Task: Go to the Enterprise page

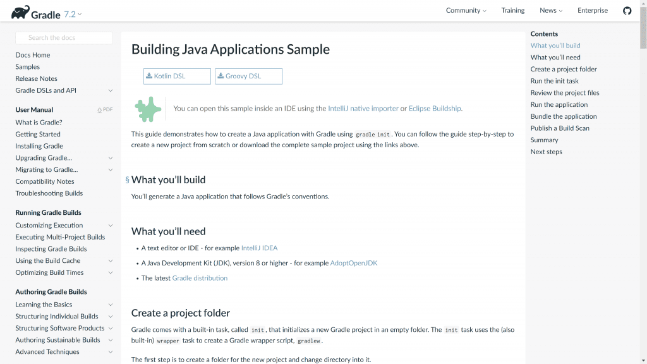Action: [592, 11]
